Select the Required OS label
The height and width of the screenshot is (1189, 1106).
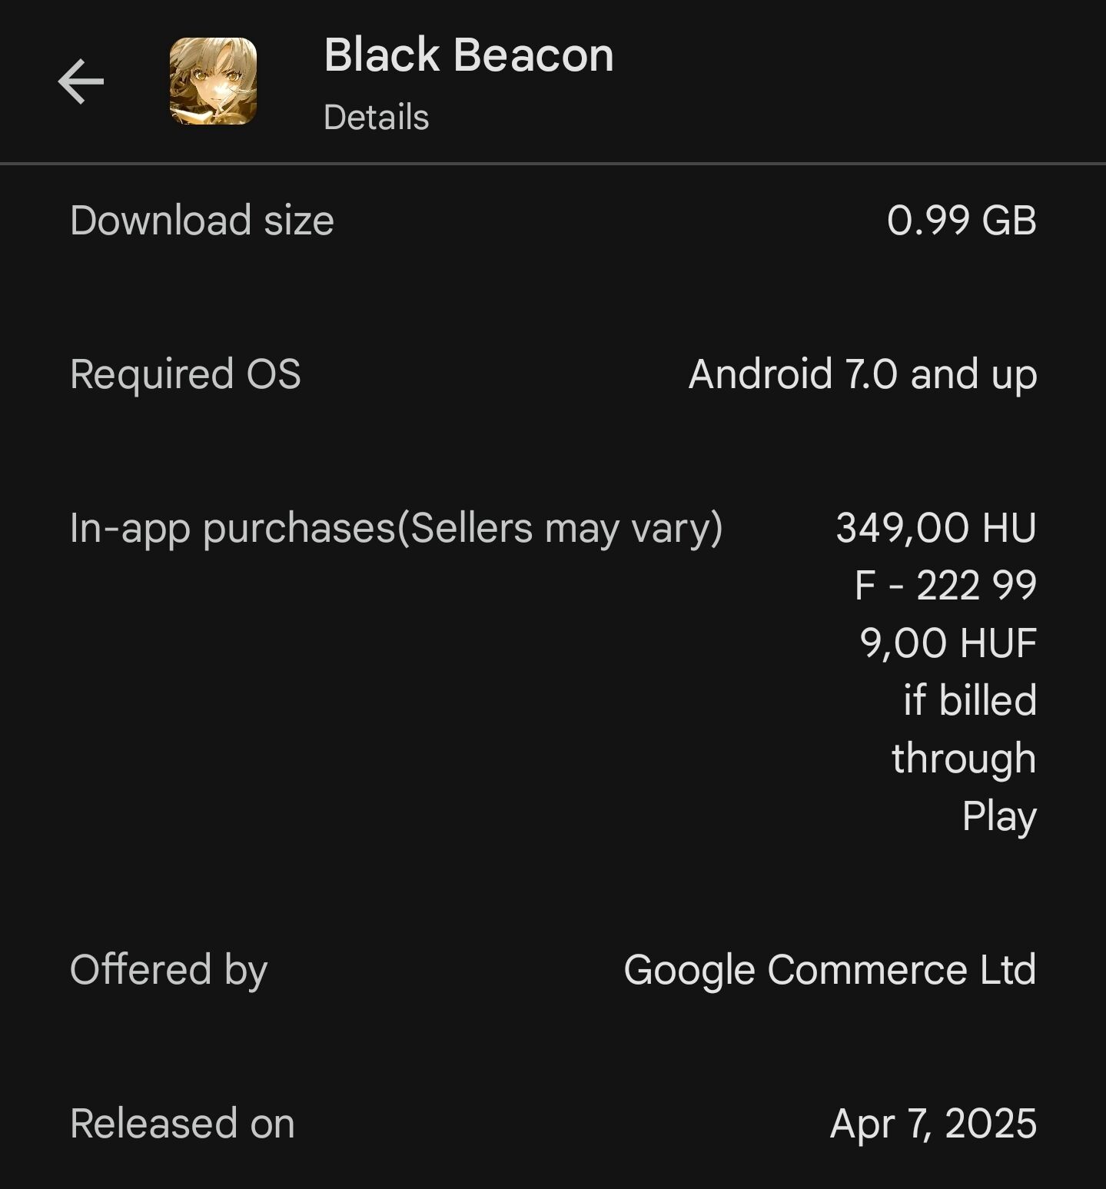pyautogui.click(x=185, y=374)
